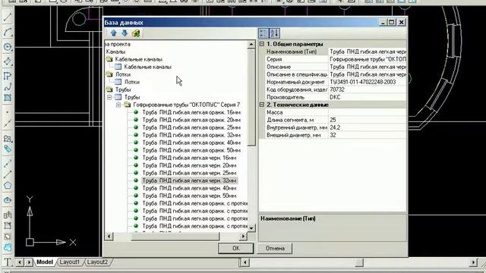This screenshot has width=486, height=273.
Task: Click the block insert icon in left toolbar
Action: (8, 138)
